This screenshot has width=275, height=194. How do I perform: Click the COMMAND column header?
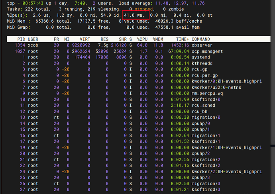(200, 39)
